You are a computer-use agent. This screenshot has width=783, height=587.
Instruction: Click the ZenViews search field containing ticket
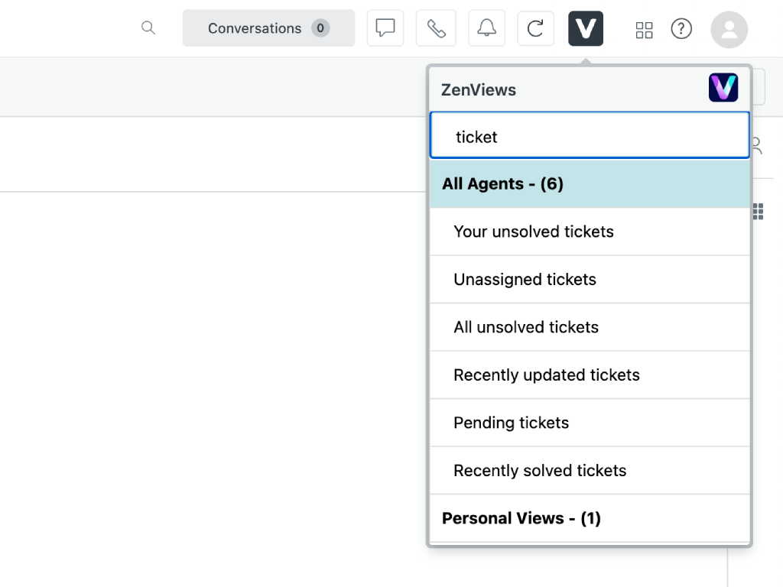point(590,135)
